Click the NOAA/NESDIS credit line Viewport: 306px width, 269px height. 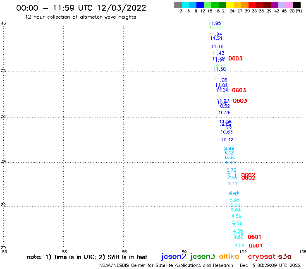166,266
